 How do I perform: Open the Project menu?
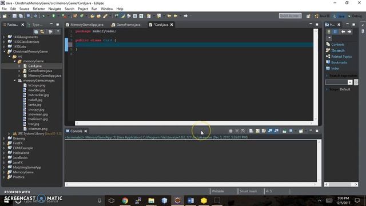click(x=83, y=9)
